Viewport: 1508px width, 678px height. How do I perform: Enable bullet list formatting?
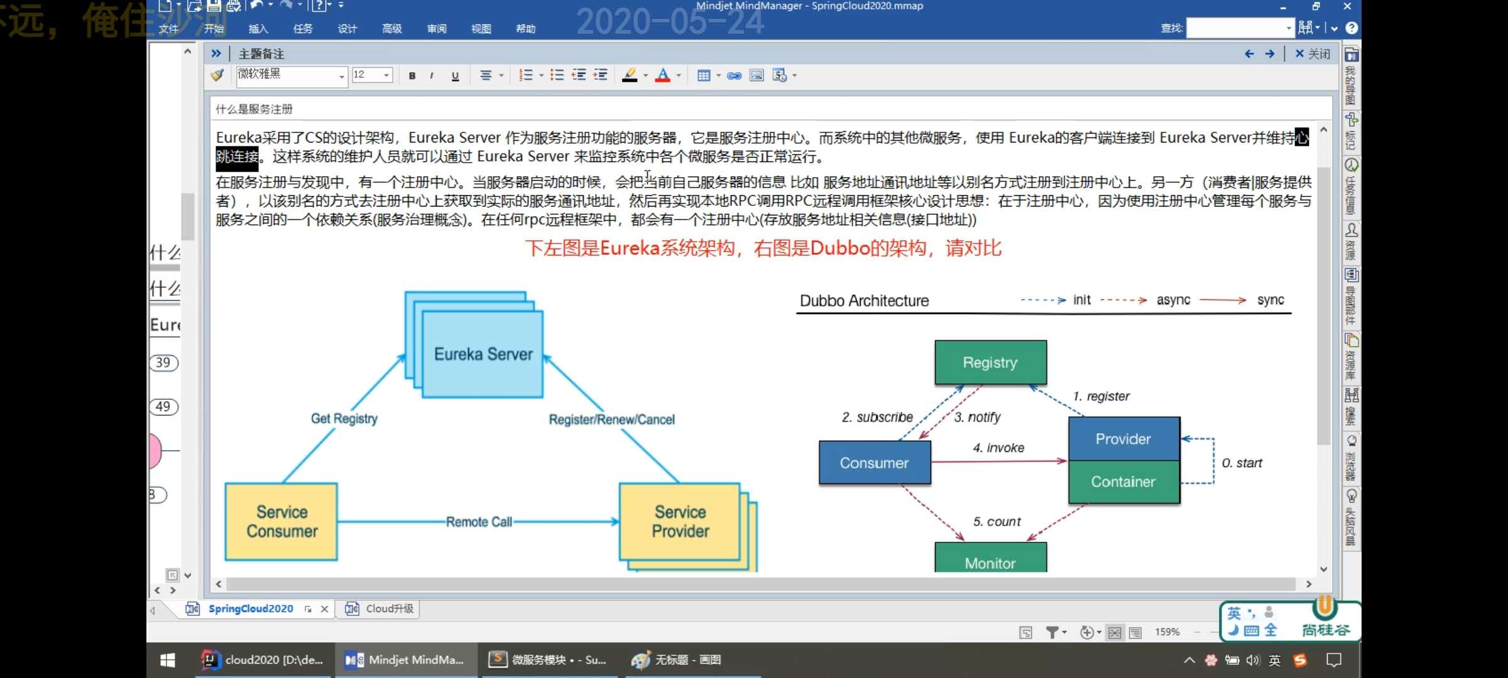coord(557,75)
